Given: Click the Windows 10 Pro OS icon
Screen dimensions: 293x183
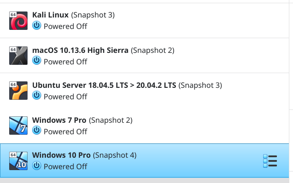Looking at the screenshot, I should (x=18, y=161).
